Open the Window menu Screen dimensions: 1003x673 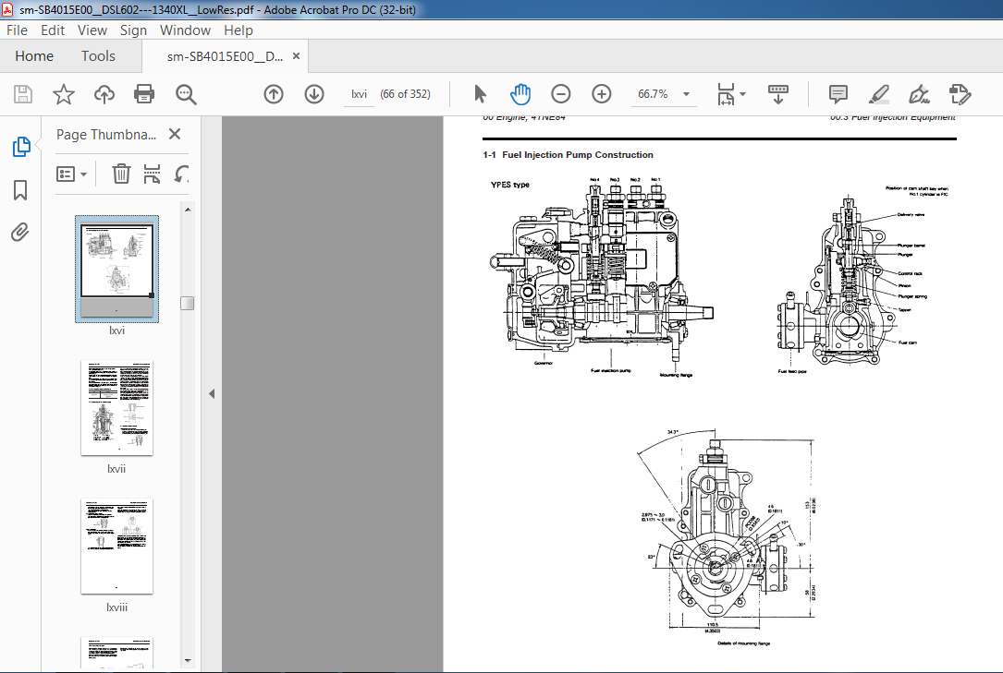coord(185,30)
